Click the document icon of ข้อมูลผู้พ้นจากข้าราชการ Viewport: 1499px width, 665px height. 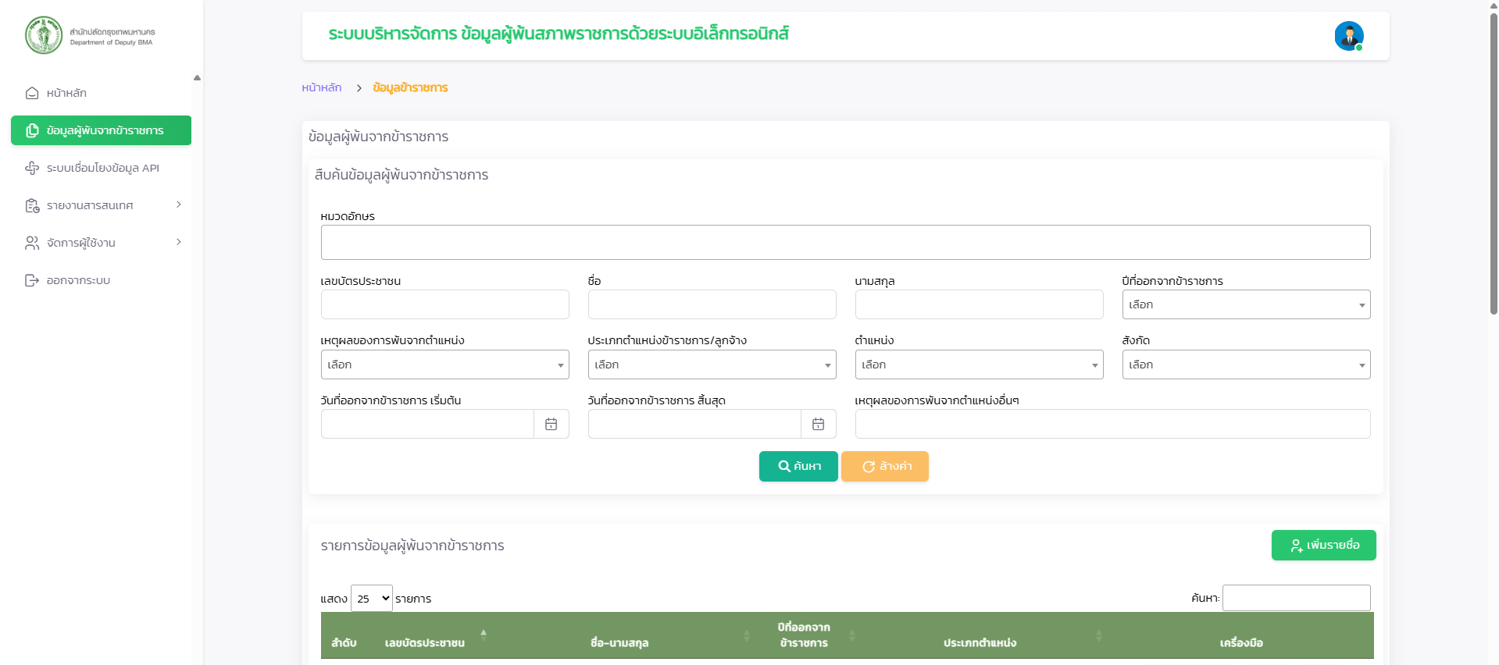[32, 130]
